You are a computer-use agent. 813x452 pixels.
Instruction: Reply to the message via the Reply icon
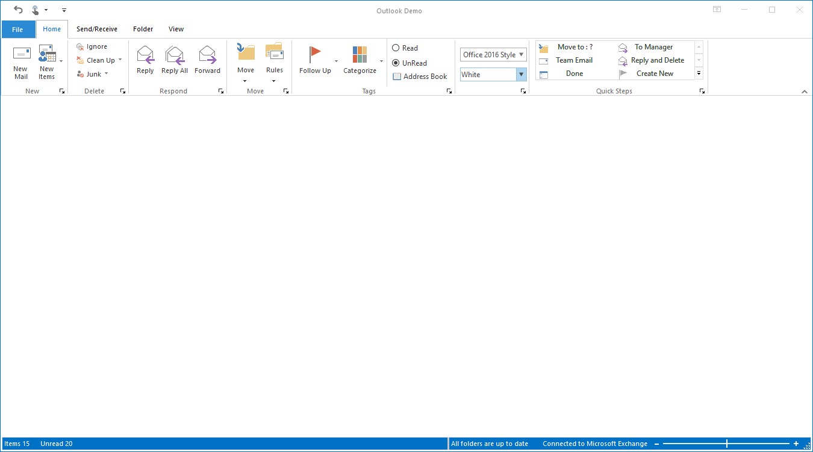145,54
